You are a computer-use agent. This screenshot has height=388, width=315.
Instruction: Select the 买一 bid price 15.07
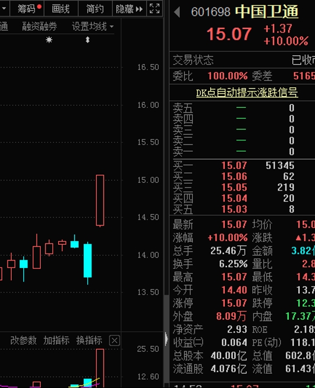(x=234, y=165)
